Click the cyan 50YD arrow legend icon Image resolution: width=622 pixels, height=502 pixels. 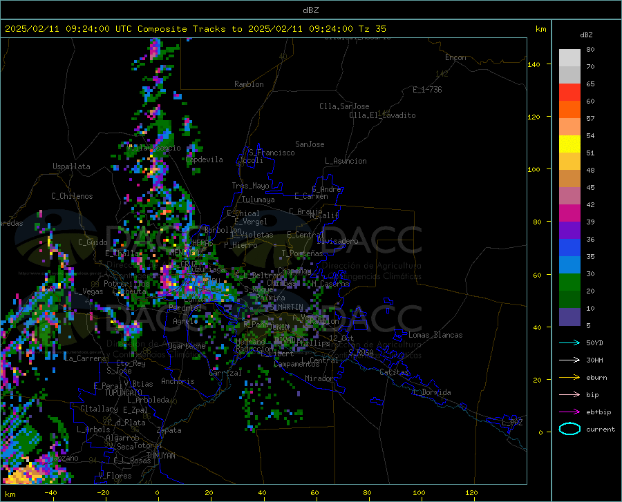(569, 342)
